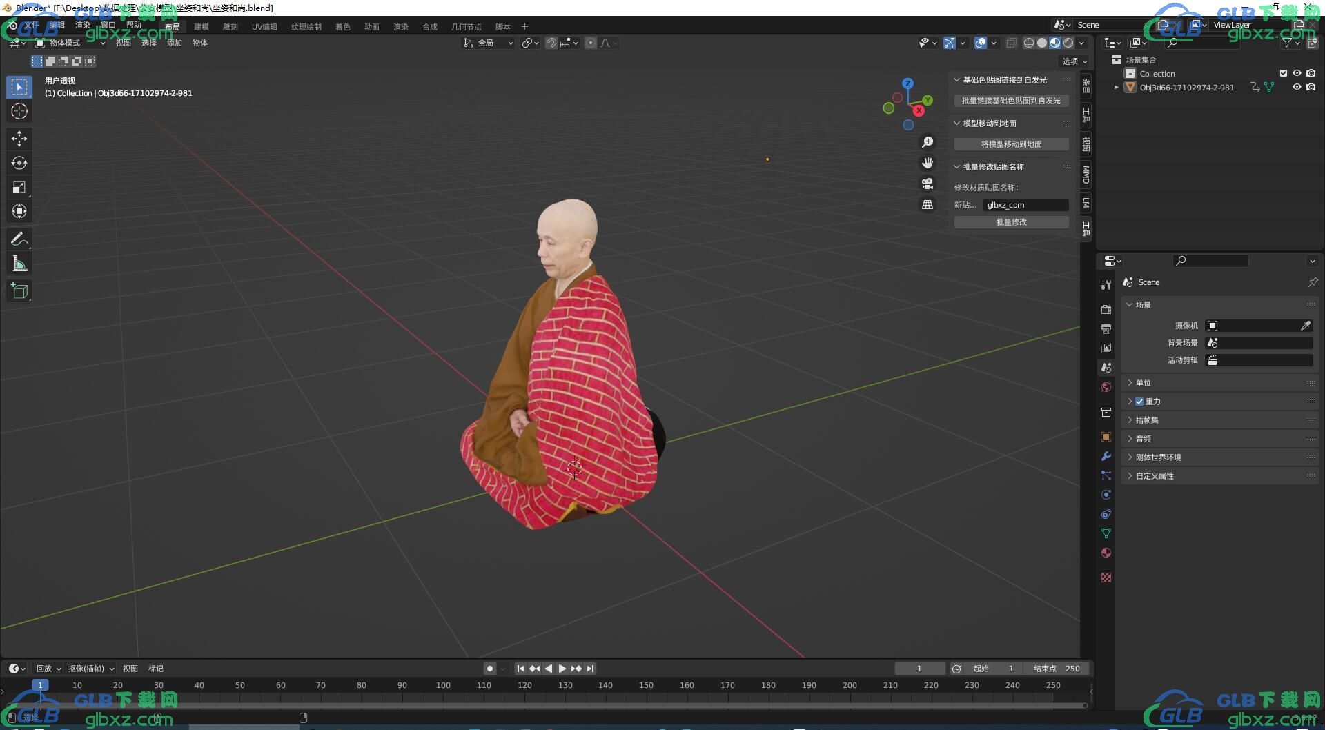Uncheck the Collection exclude checkbox
Image resolution: width=1325 pixels, height=730 pixels.
(1284, 73)
